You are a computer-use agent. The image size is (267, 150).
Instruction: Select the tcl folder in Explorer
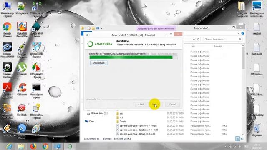tap(121, 117)
